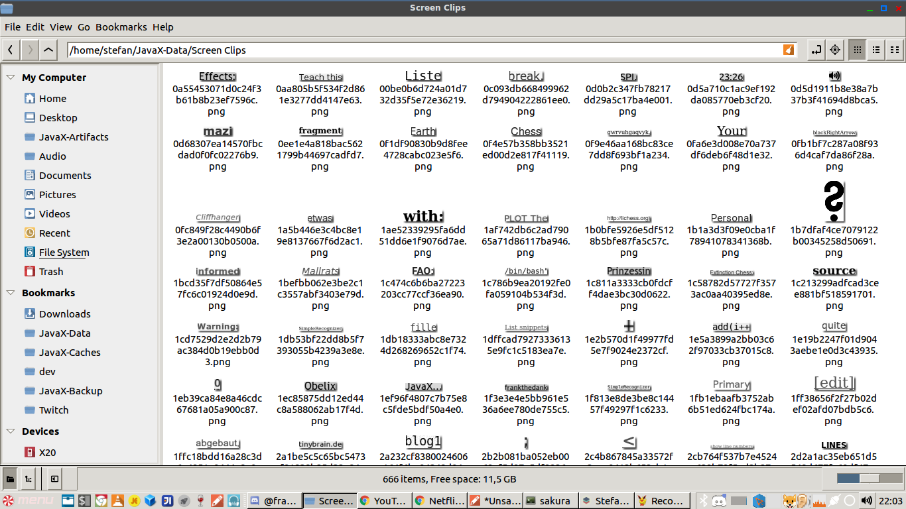
Task: Adjust the icon zoom slider
Action: coord(868,479)
